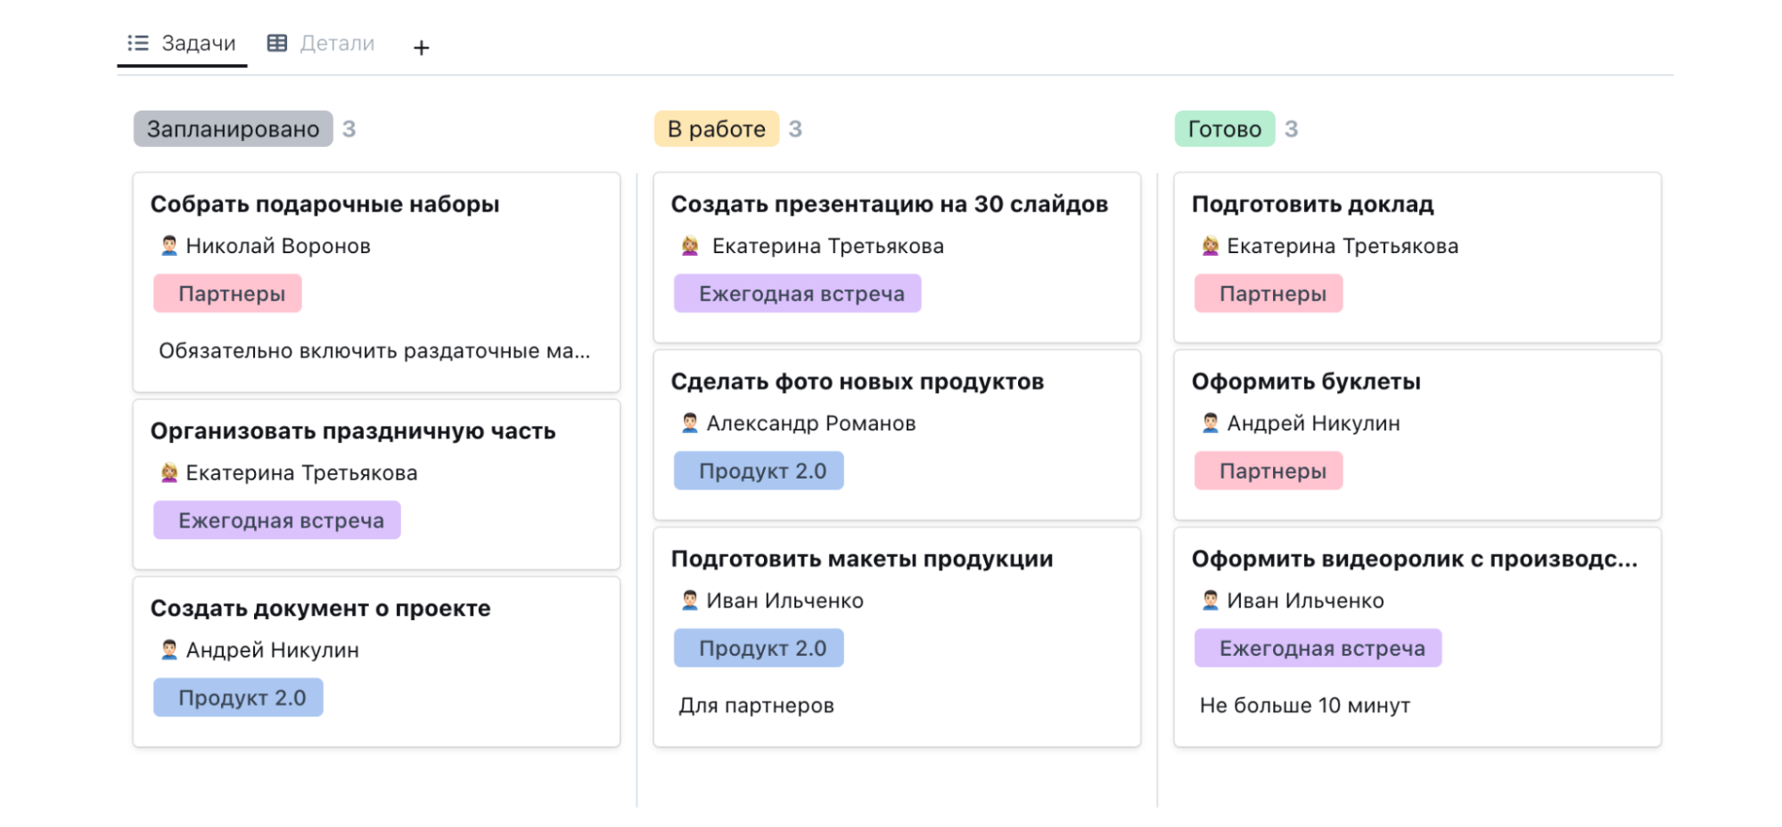Select the Задачи tab
This screenshot has width=1782, height=827.
point(198,43)
